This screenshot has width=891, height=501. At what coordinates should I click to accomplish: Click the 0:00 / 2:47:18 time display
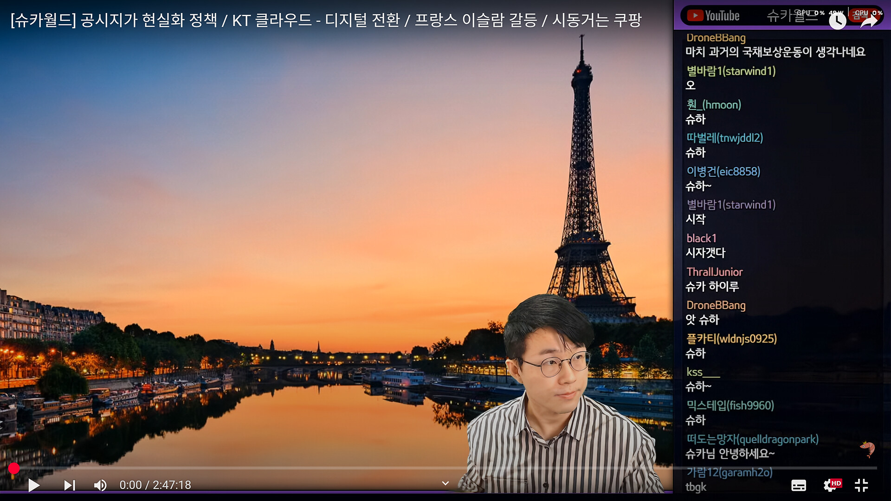155,485
